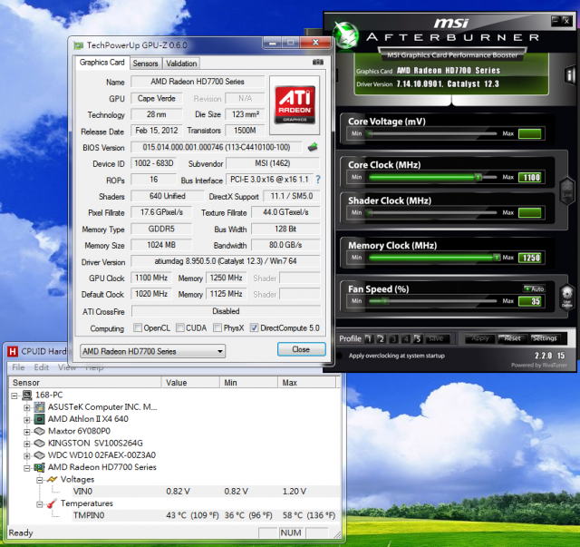Open Afterburner Settings
The image size is (580, 547).
click(x=544, y=338)
